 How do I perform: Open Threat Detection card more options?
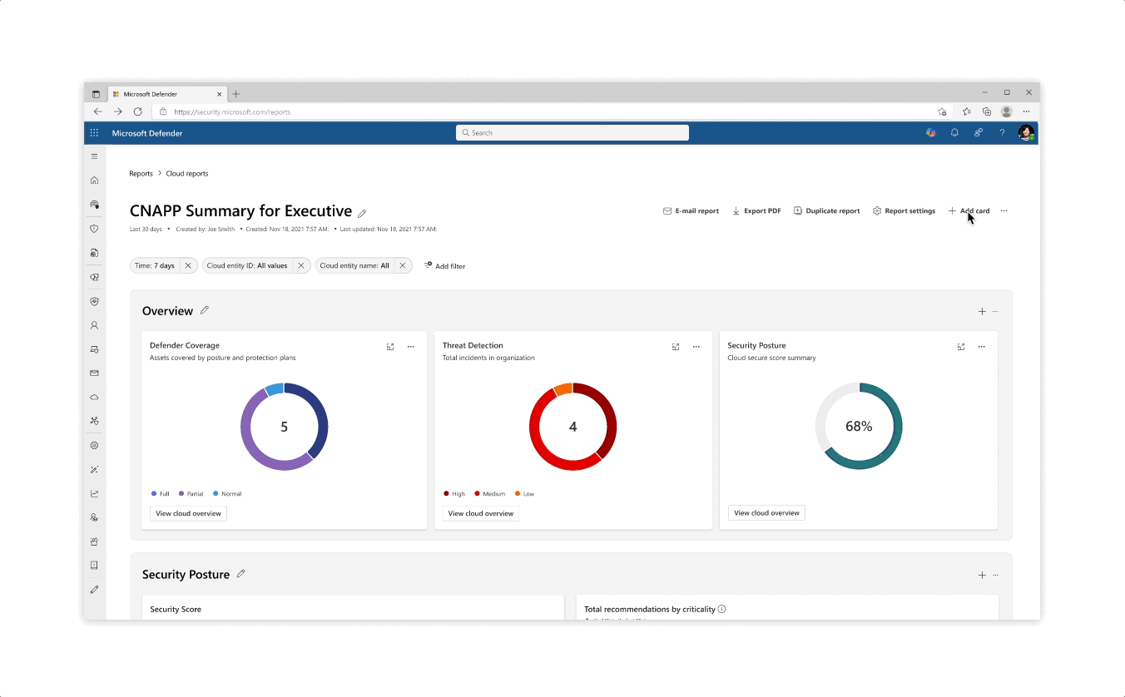coord(696,347)
